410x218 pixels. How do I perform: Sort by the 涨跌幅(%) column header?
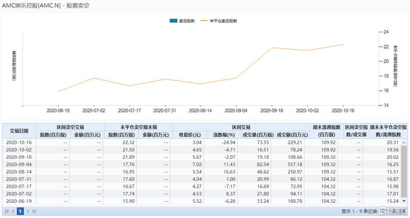tap(224, 135)
